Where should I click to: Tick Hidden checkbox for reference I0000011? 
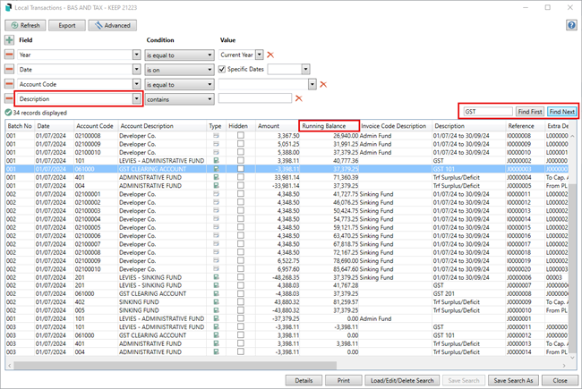click(241, 193)
